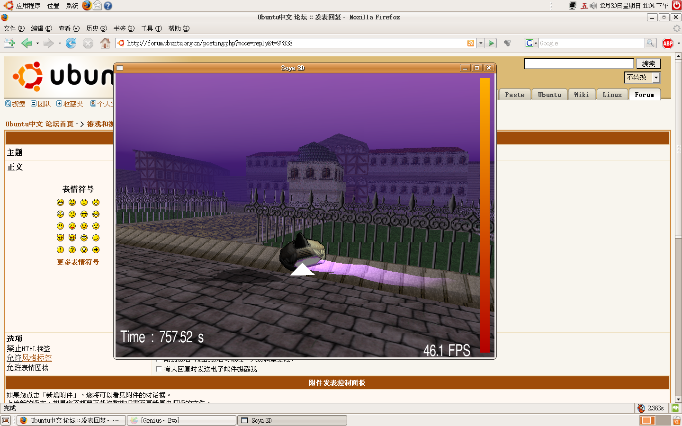This screenshot has width=682, height=426.
Task: Click the Google search field
Action: pyautogui.click(x=592, y=43)
